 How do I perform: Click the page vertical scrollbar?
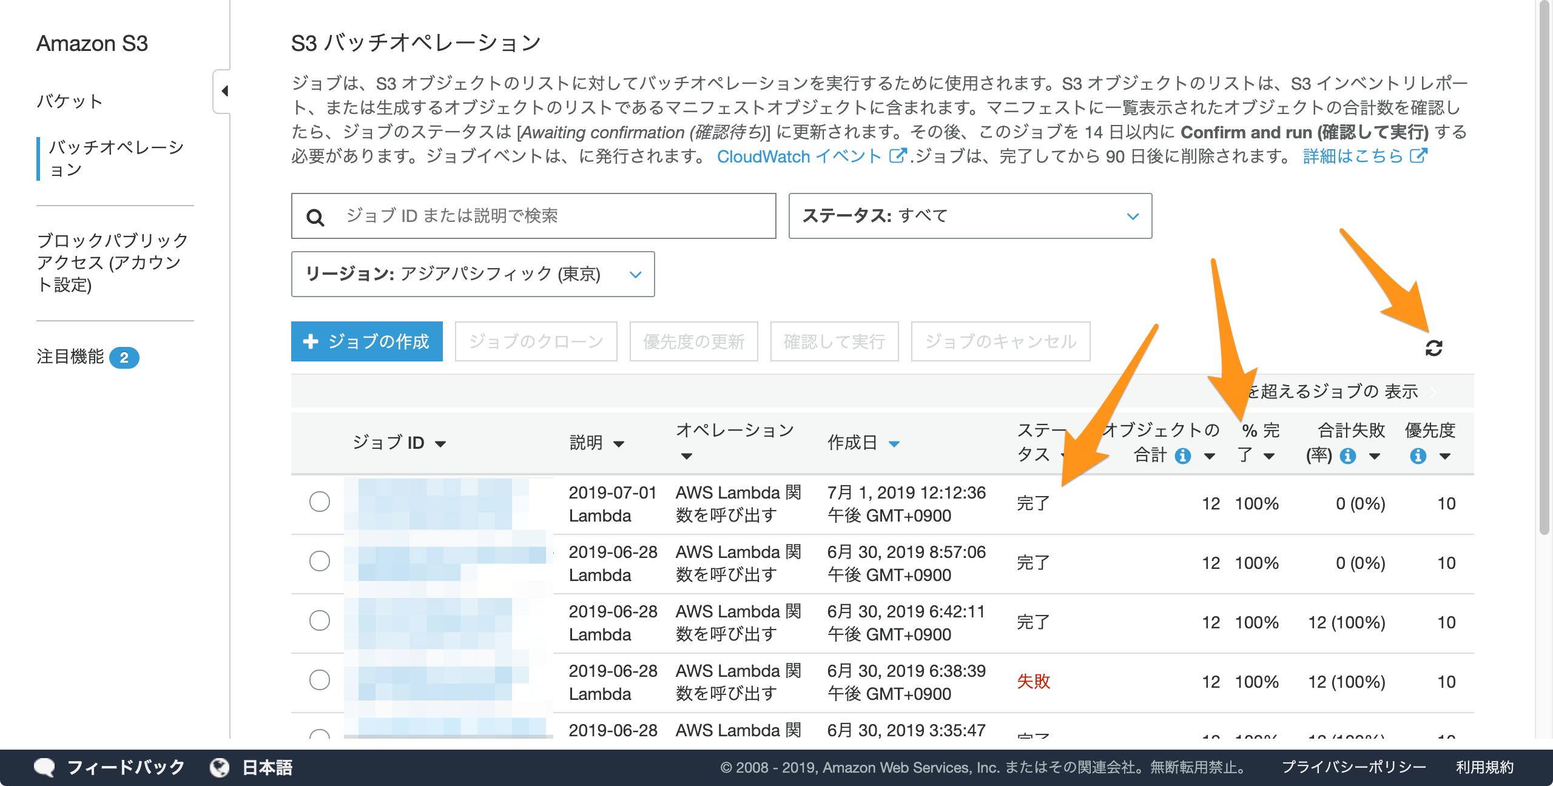(x=1545, y=267)
